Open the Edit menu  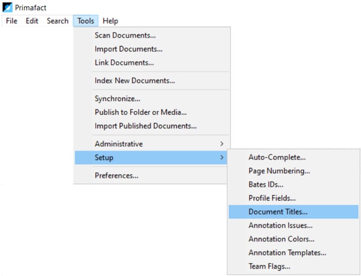32,21
